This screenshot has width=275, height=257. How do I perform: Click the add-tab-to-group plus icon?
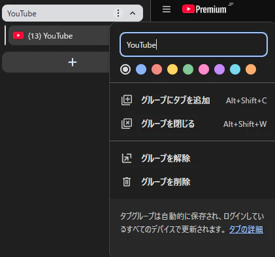pos(127,100)
